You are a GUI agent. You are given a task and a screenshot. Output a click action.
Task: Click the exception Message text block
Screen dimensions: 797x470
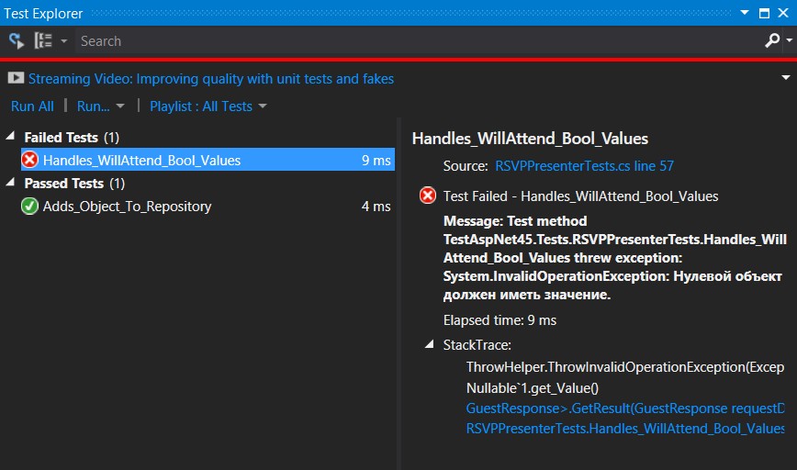click(x=614, y=258)
